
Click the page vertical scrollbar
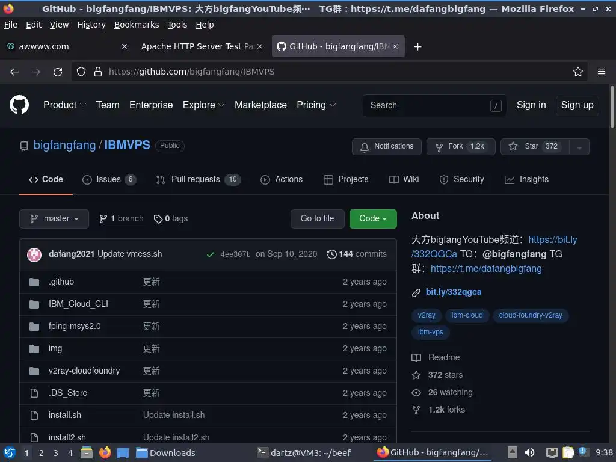pos(612,106)
